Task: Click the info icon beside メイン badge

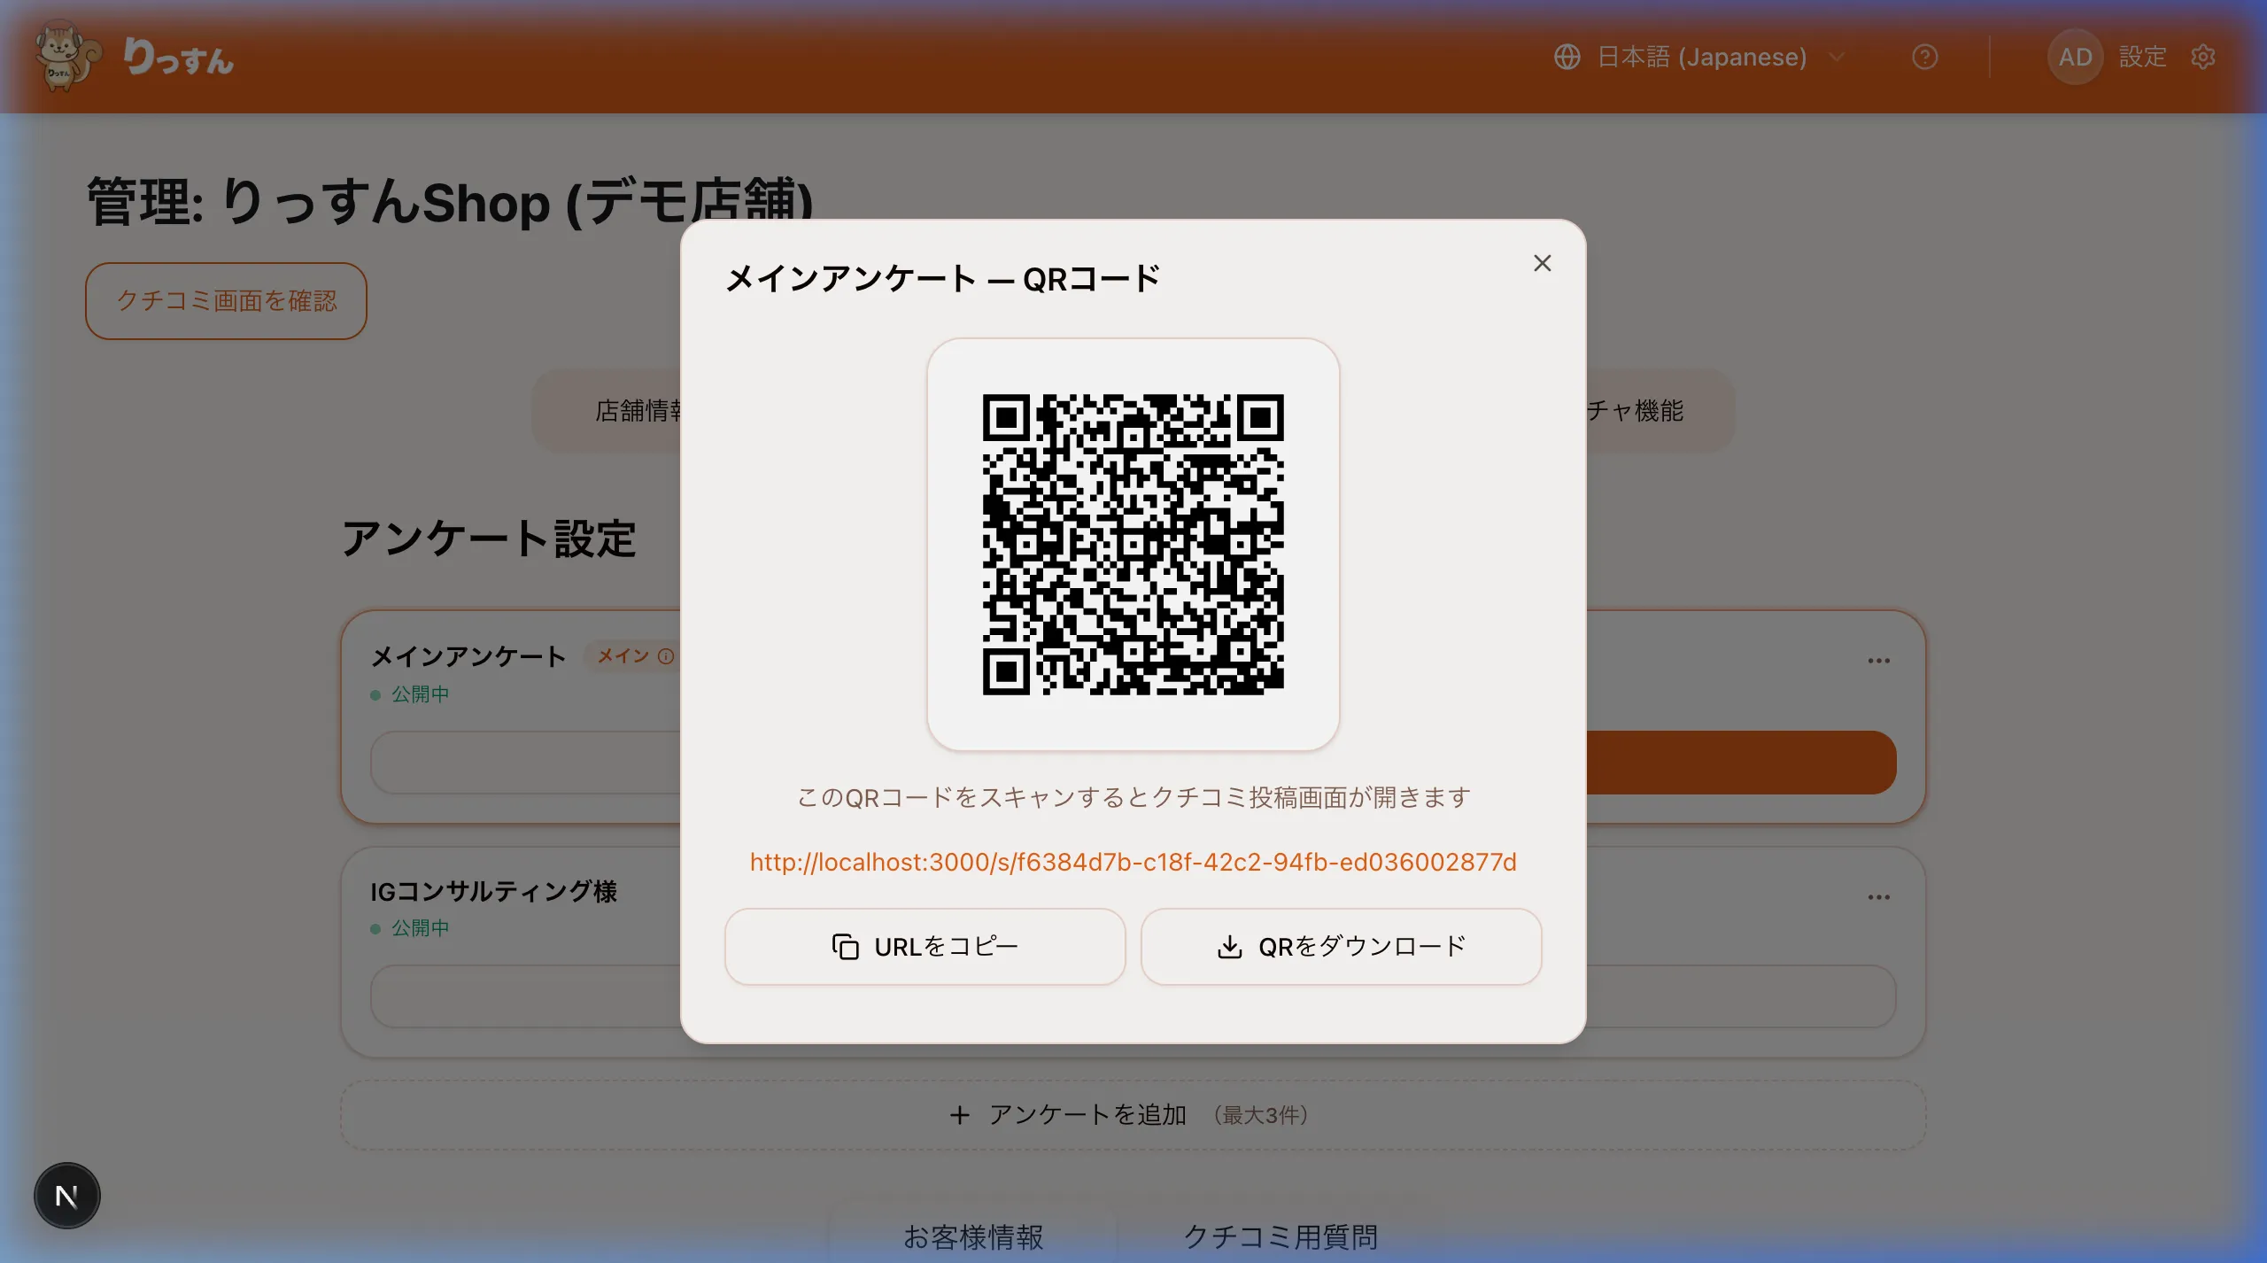Action: pos(666,656)
